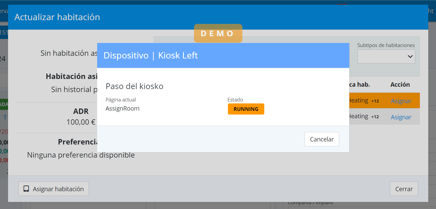This screenshot has height=209, width=436.
Task: Click the +12 badge in orange row
Action: [x=375, y=101]
